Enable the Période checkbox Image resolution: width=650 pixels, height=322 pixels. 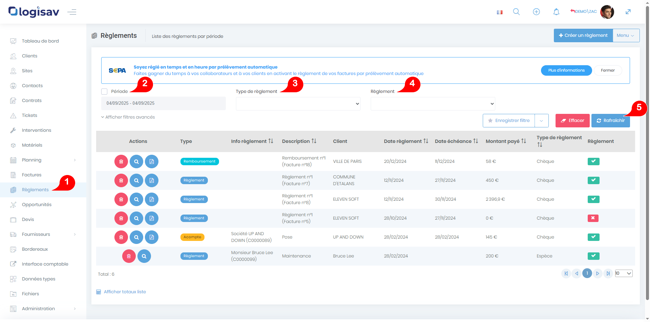[104, 92]
